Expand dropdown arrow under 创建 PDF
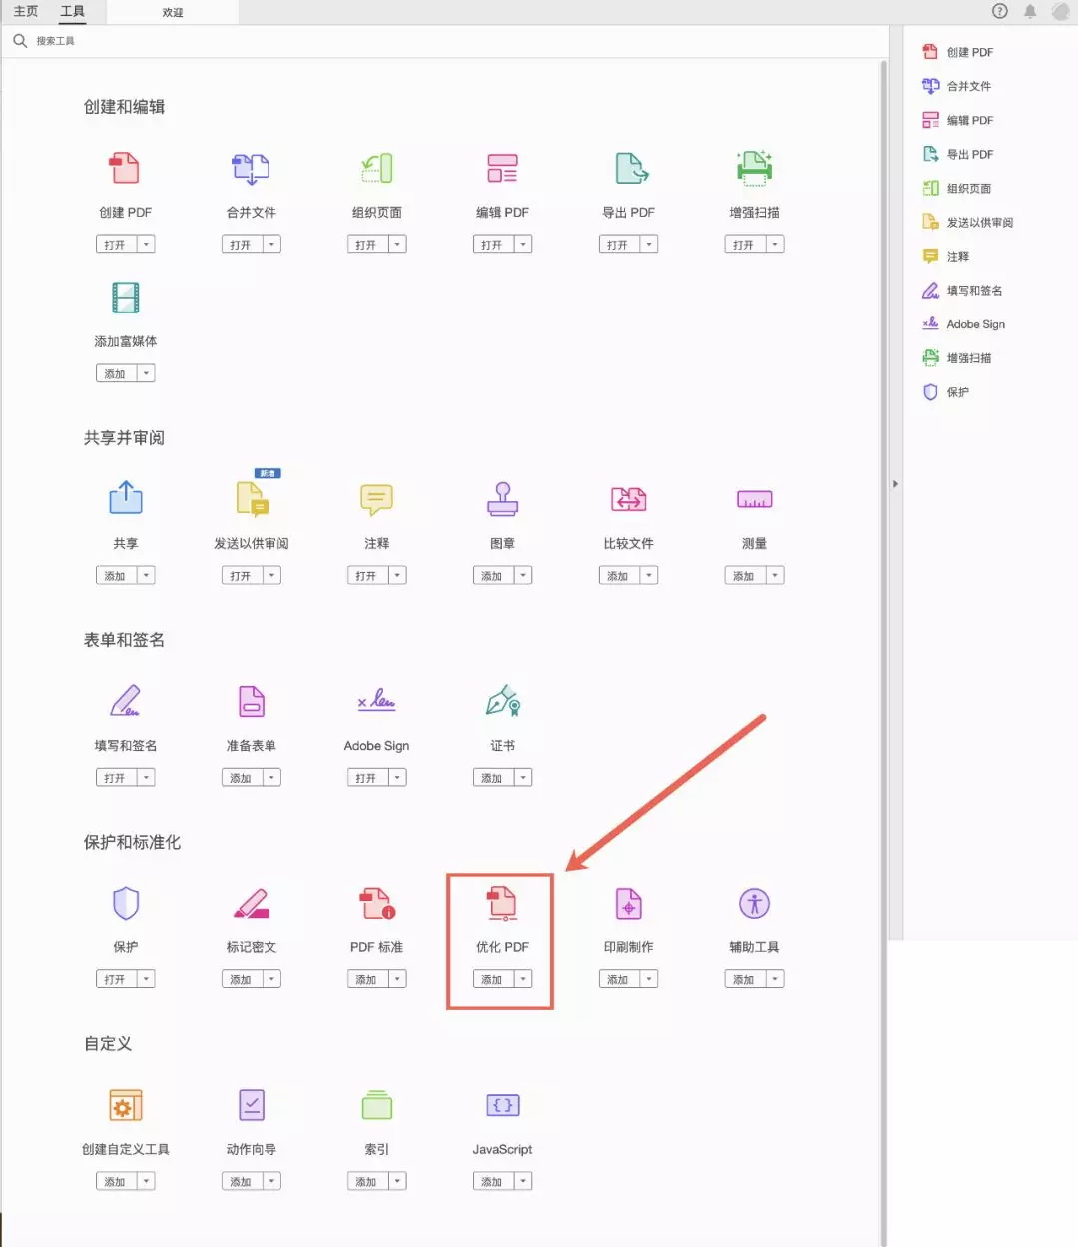Screen dimensions: 1078x1247 (x=146, y=245)
